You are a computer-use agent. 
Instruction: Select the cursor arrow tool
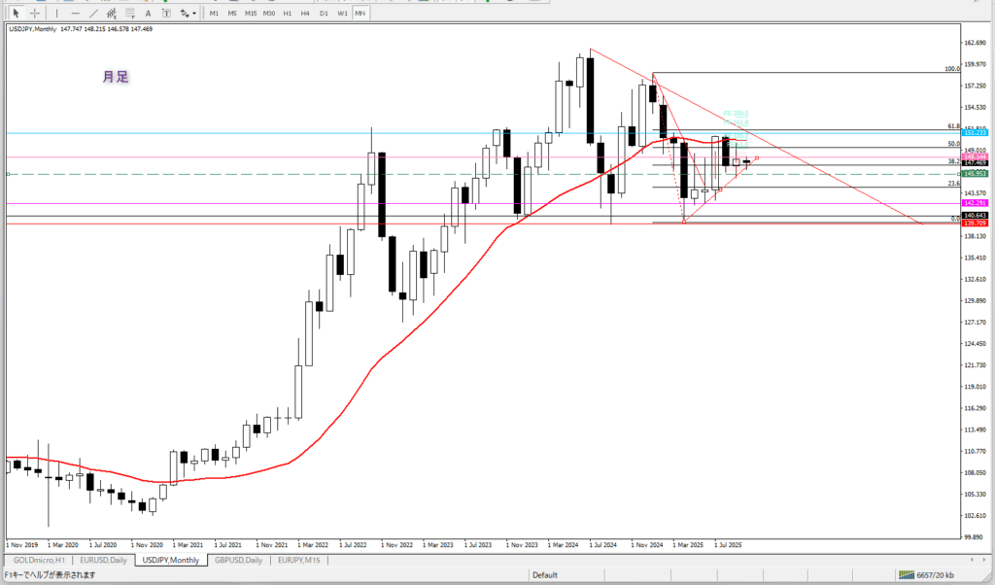click(x=16, y=13)
